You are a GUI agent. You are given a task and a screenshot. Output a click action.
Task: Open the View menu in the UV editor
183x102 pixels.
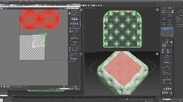click(x=22, y=7)
